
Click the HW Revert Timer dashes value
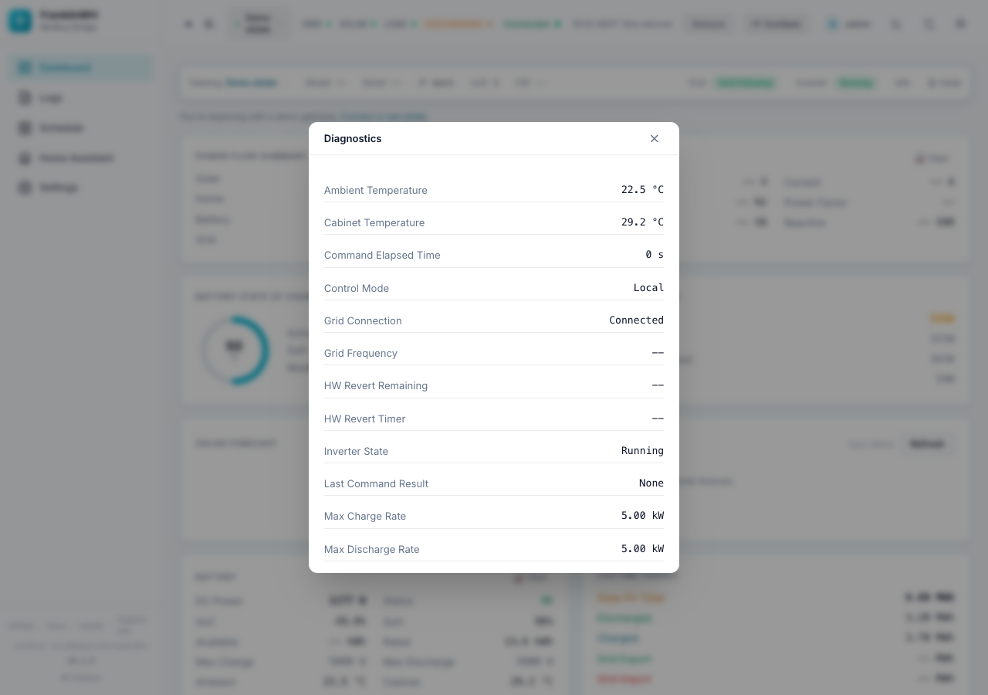coord(658,418)
